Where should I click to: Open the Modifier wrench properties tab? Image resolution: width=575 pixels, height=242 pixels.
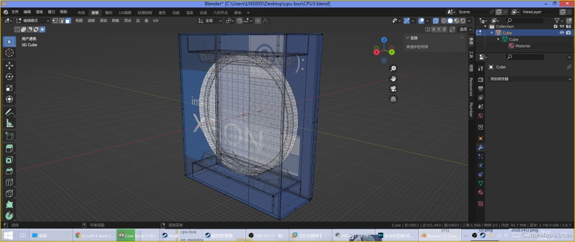point(481,148)
